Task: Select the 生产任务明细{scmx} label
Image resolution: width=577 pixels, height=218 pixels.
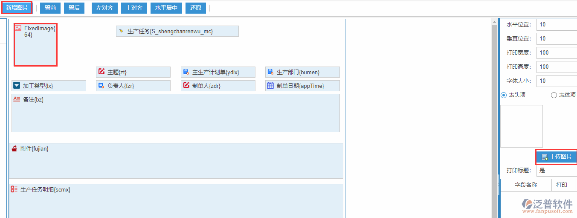Action: tap(46, 189)
